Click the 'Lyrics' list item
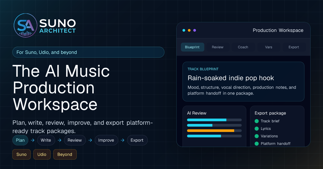323x169 pixels. pyautogui.click(x=266, y=128)
